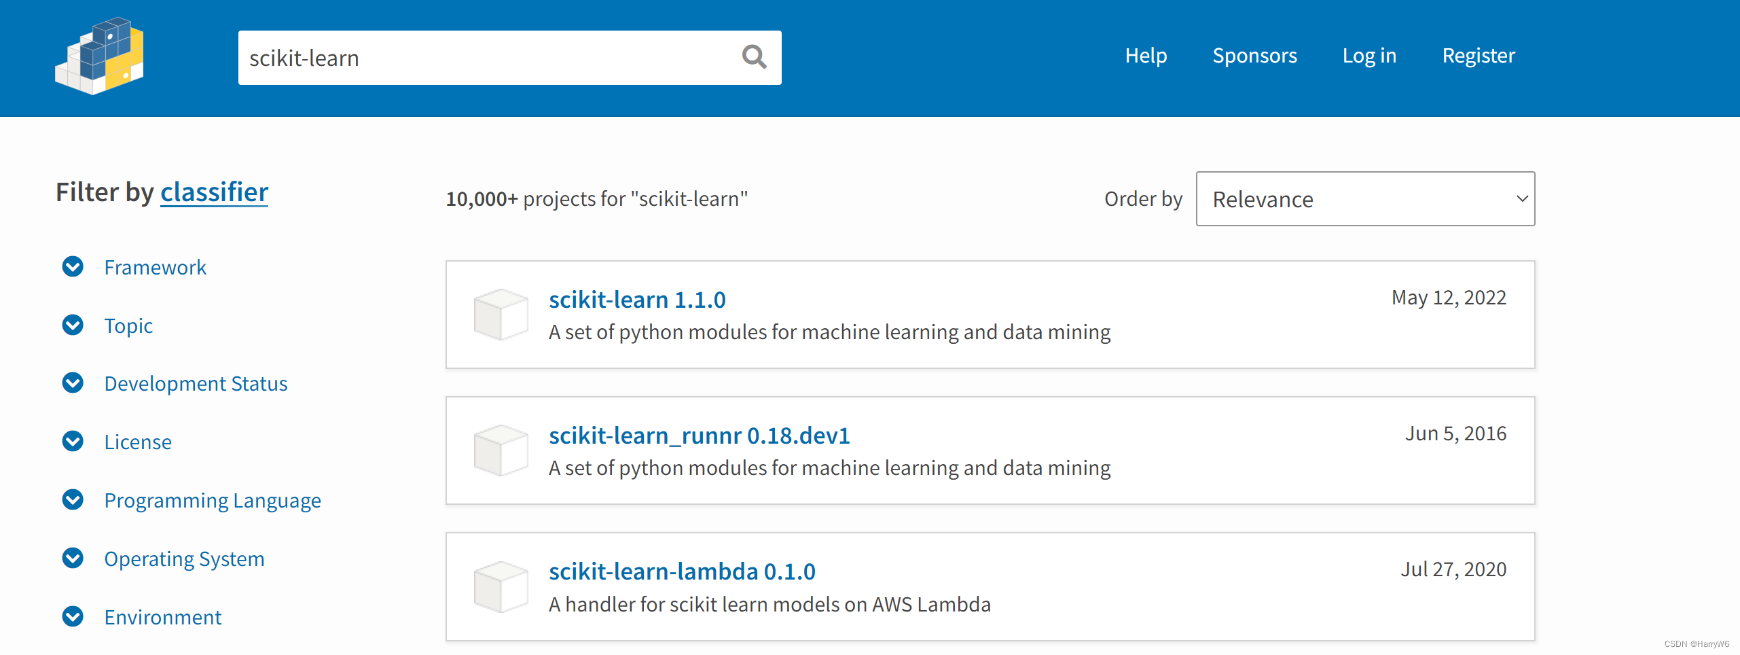Viewport: 1740px width, 655px height.
Task: Click the Environment chevron icon
Action: point(73,616)
